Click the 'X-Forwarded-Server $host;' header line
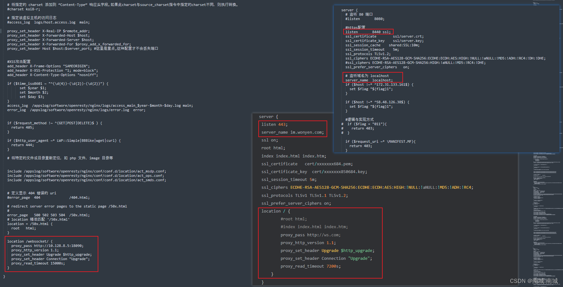Screen dimensions: 563x287 point(50,40)
